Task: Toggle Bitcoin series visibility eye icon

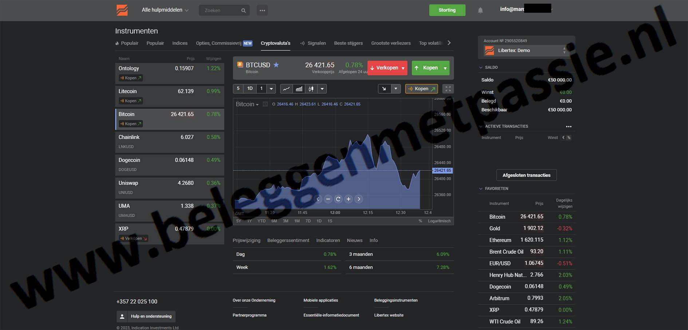Action: [x=265, y=104]
